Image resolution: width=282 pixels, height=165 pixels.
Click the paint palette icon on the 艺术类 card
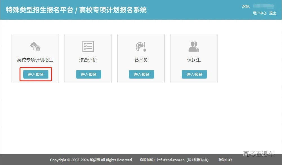pos(141,46)
